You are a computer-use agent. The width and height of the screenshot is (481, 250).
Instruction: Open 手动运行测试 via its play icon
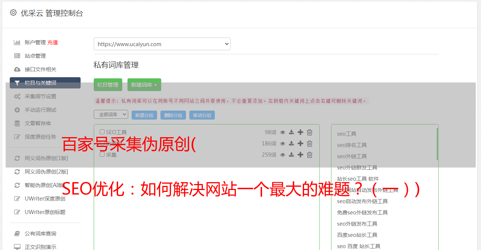pyautogui.click(x=17, y=110)
